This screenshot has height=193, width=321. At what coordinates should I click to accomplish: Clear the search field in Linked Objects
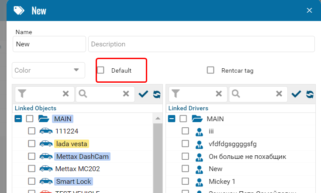pos(126,94)
